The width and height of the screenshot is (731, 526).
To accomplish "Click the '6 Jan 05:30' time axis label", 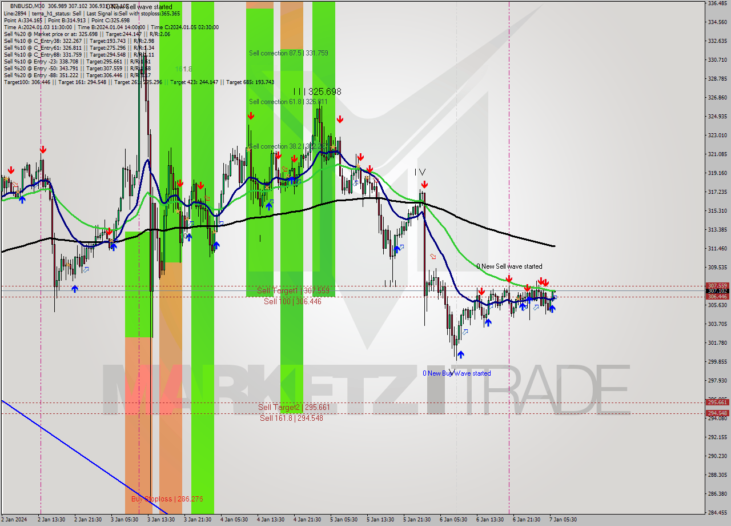I will 453,520.
